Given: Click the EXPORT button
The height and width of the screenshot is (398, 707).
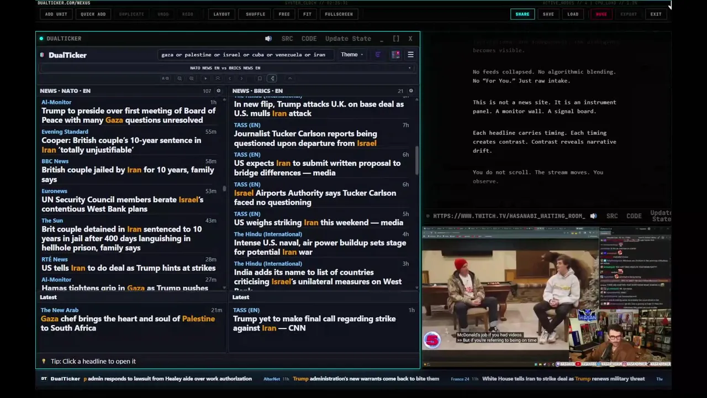Looking at the screenshot, I should click(x=629, y=14).
